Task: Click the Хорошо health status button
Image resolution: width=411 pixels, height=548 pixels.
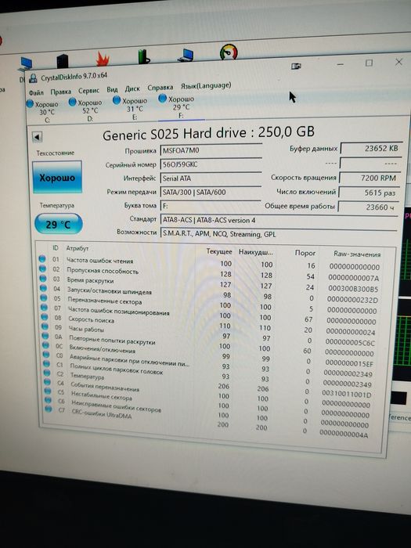Action: tap(57, 177)
